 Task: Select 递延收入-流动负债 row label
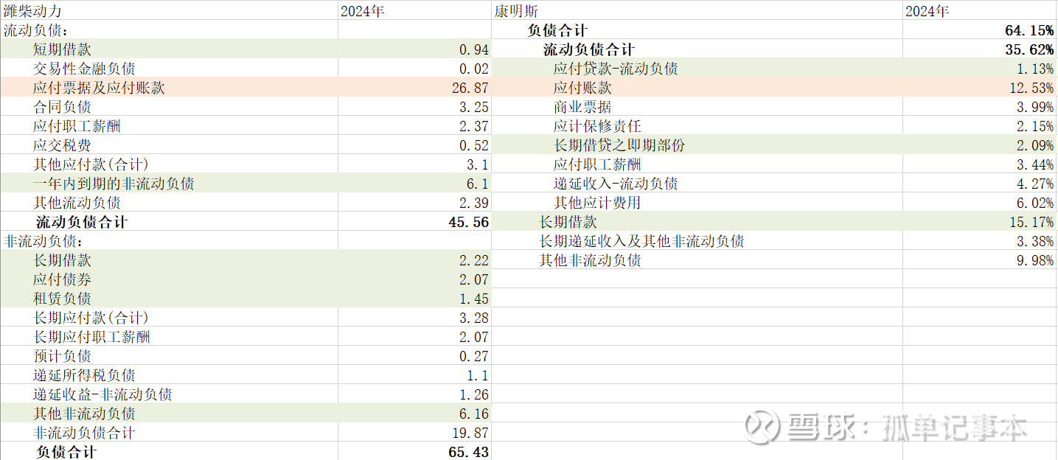[x=616, y=184]
